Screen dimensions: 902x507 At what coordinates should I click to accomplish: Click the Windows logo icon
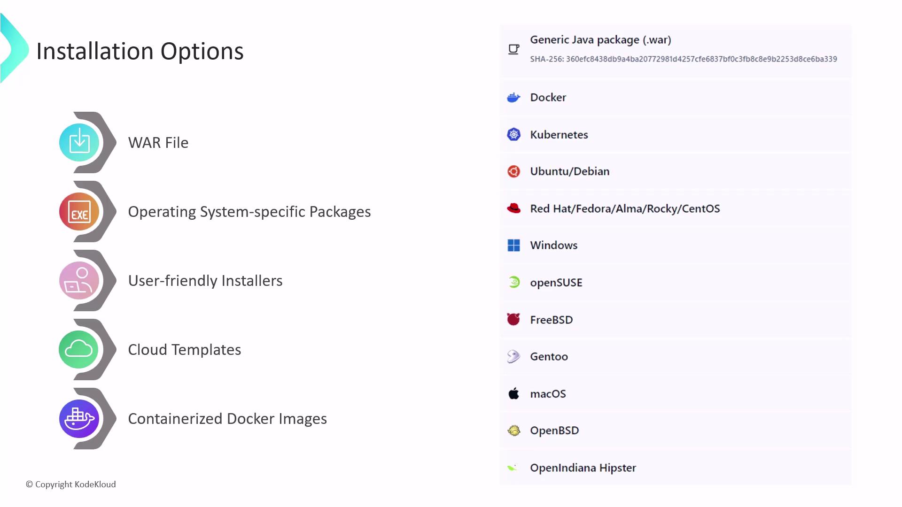(513, 246)
